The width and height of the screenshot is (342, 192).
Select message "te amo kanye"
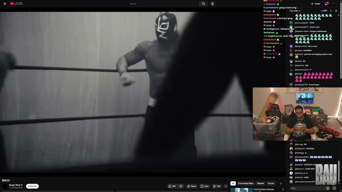[314, 85]
